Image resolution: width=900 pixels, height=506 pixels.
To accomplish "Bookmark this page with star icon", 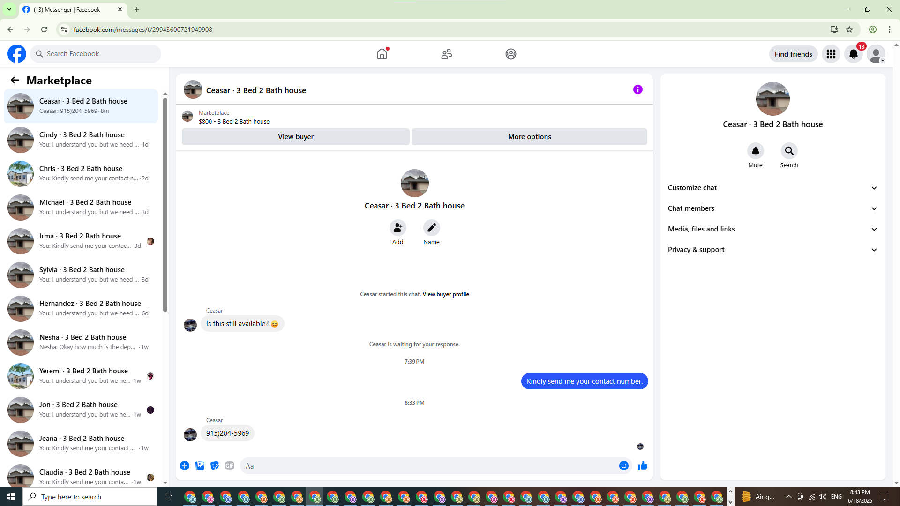I will click(849, 30).
